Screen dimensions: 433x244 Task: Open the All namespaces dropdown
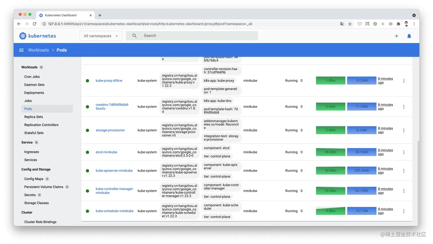pos(101,36)
